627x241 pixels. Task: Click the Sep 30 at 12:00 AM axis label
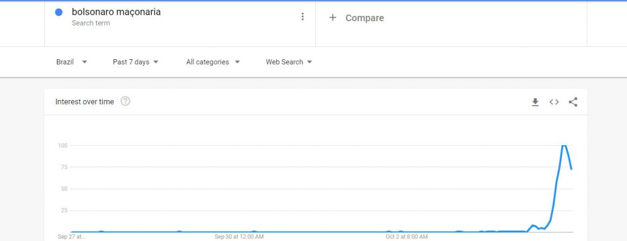[239, 237]
